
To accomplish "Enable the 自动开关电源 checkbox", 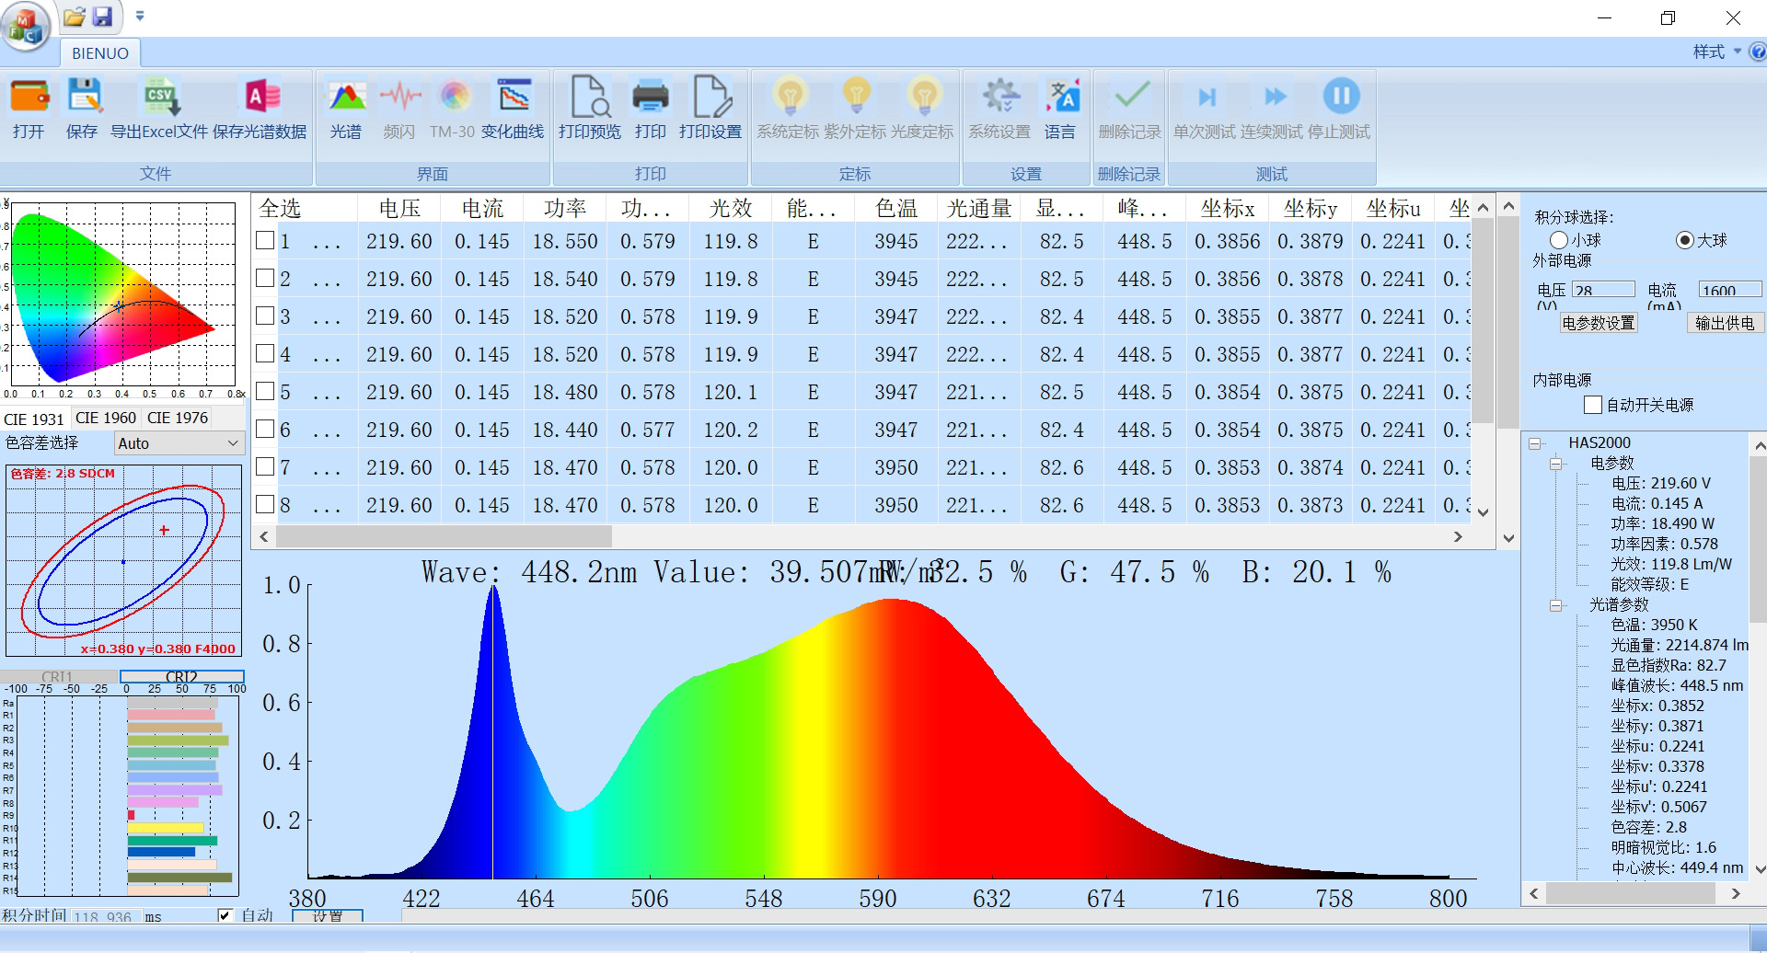I will (x=1593, y=405).
